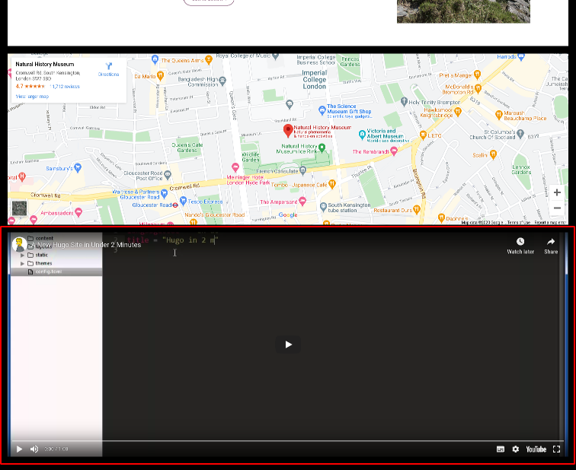The width and height of the screenshot is (576, 470).
Task: Click the Sainsbury's shop marker
Action: coord(77,167)
